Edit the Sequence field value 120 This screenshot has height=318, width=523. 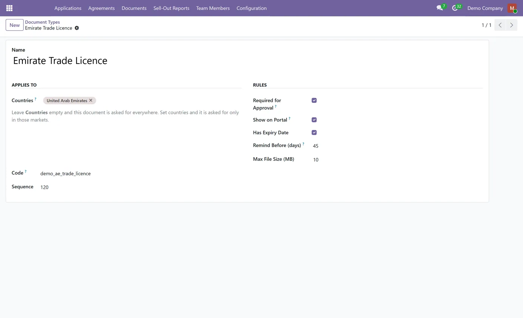coord(141,187)
